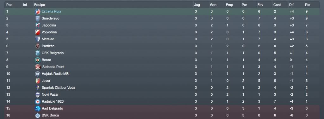Sort by the Dif column header
The image size is (324, 119).
291,5
